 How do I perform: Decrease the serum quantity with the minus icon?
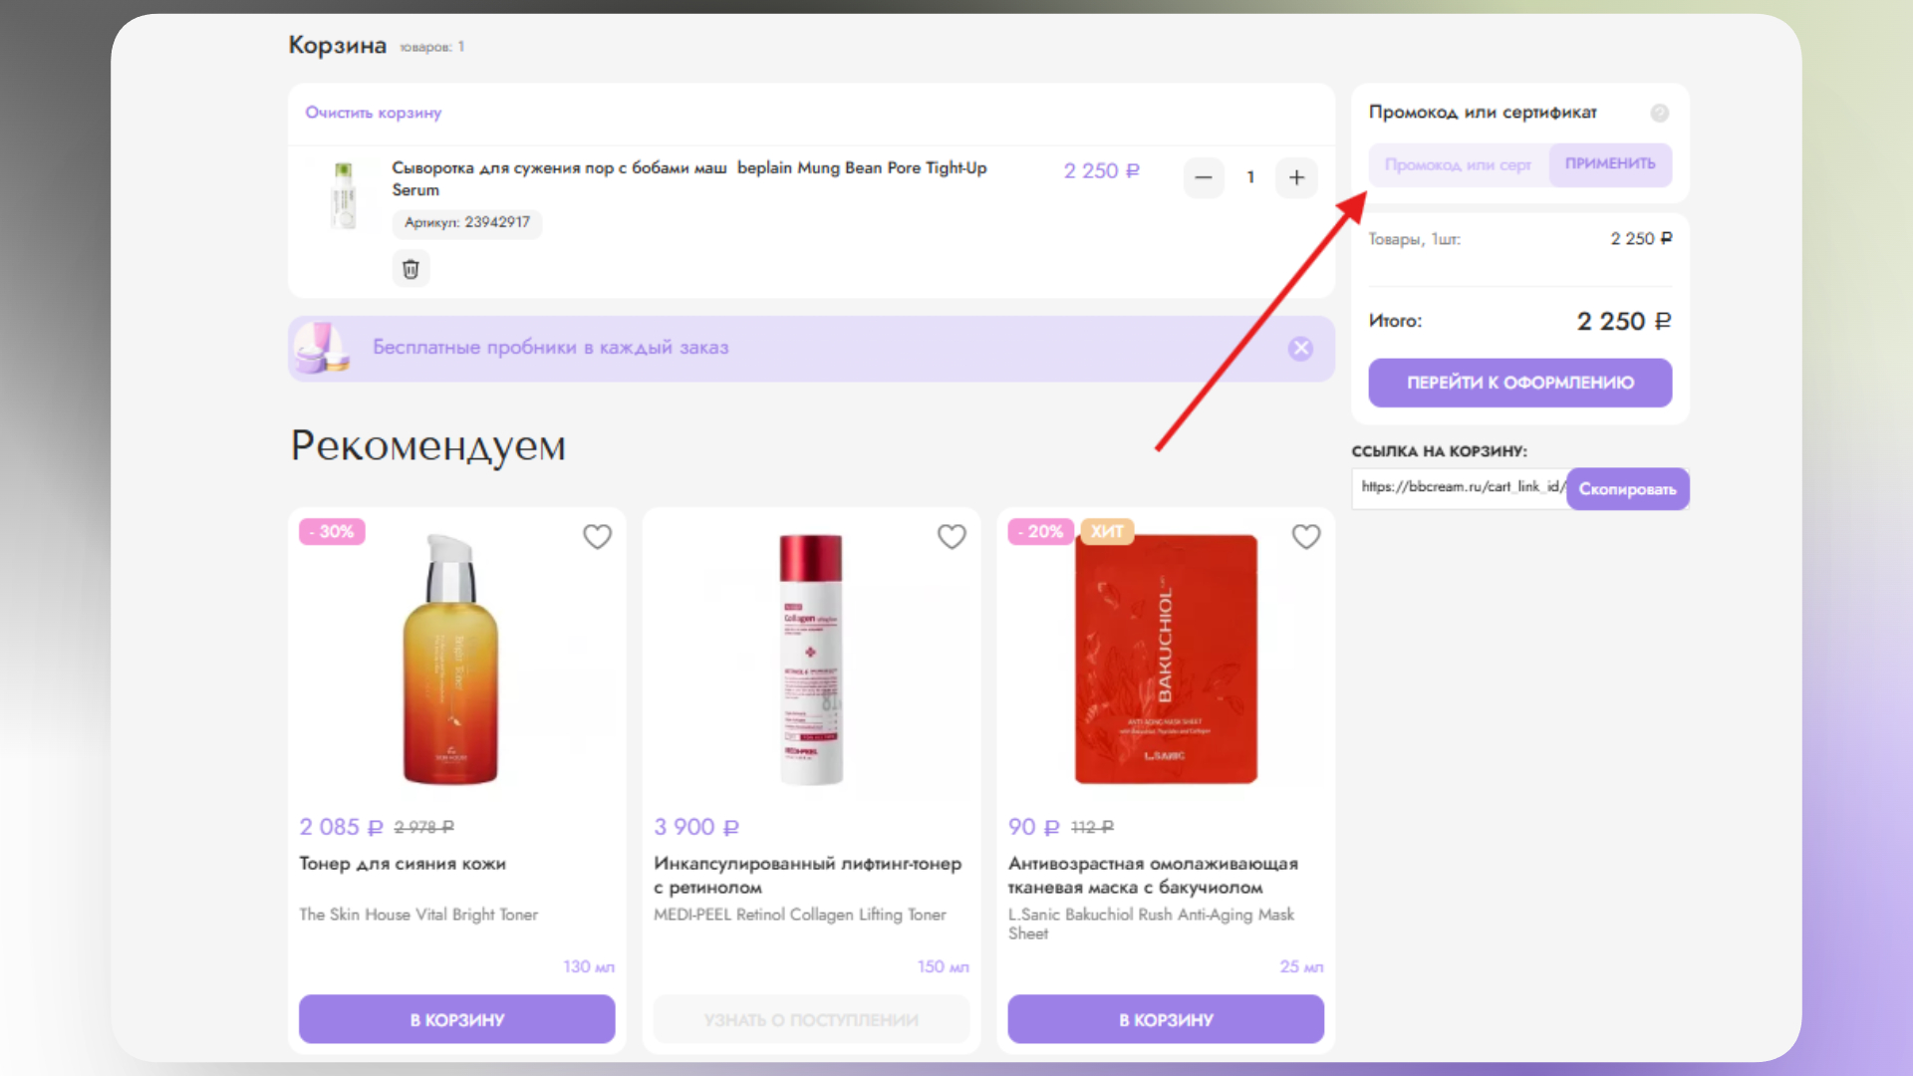[x=1204, y=177]
